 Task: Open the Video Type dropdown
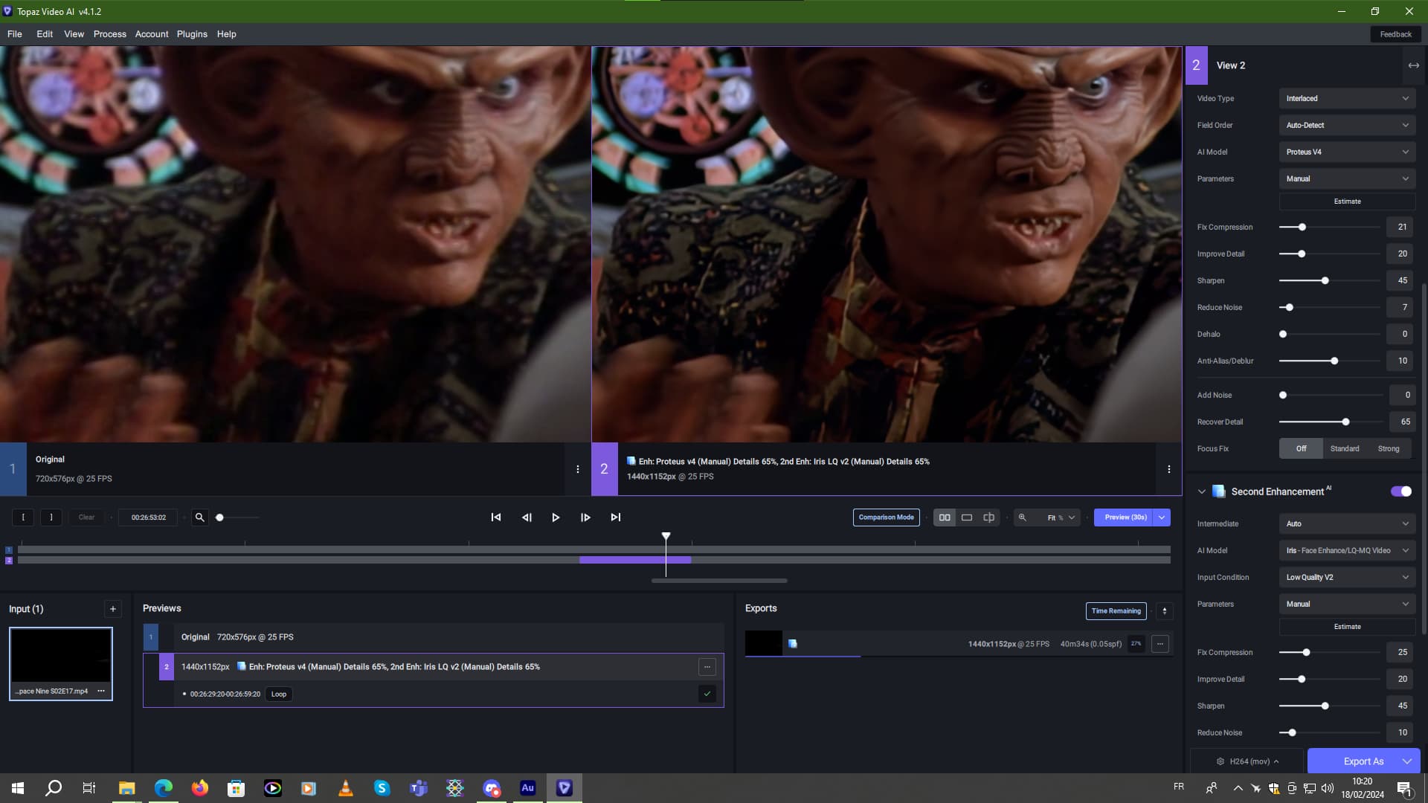1347,98
